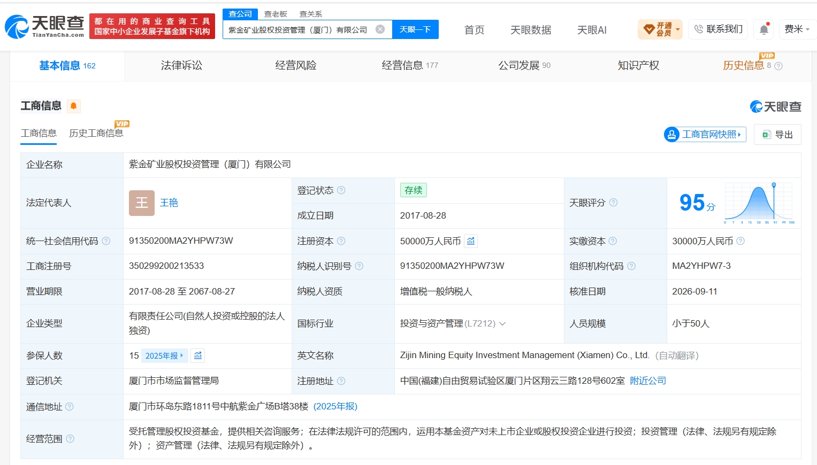Click the (2025年报) link after address

(335, 407)
